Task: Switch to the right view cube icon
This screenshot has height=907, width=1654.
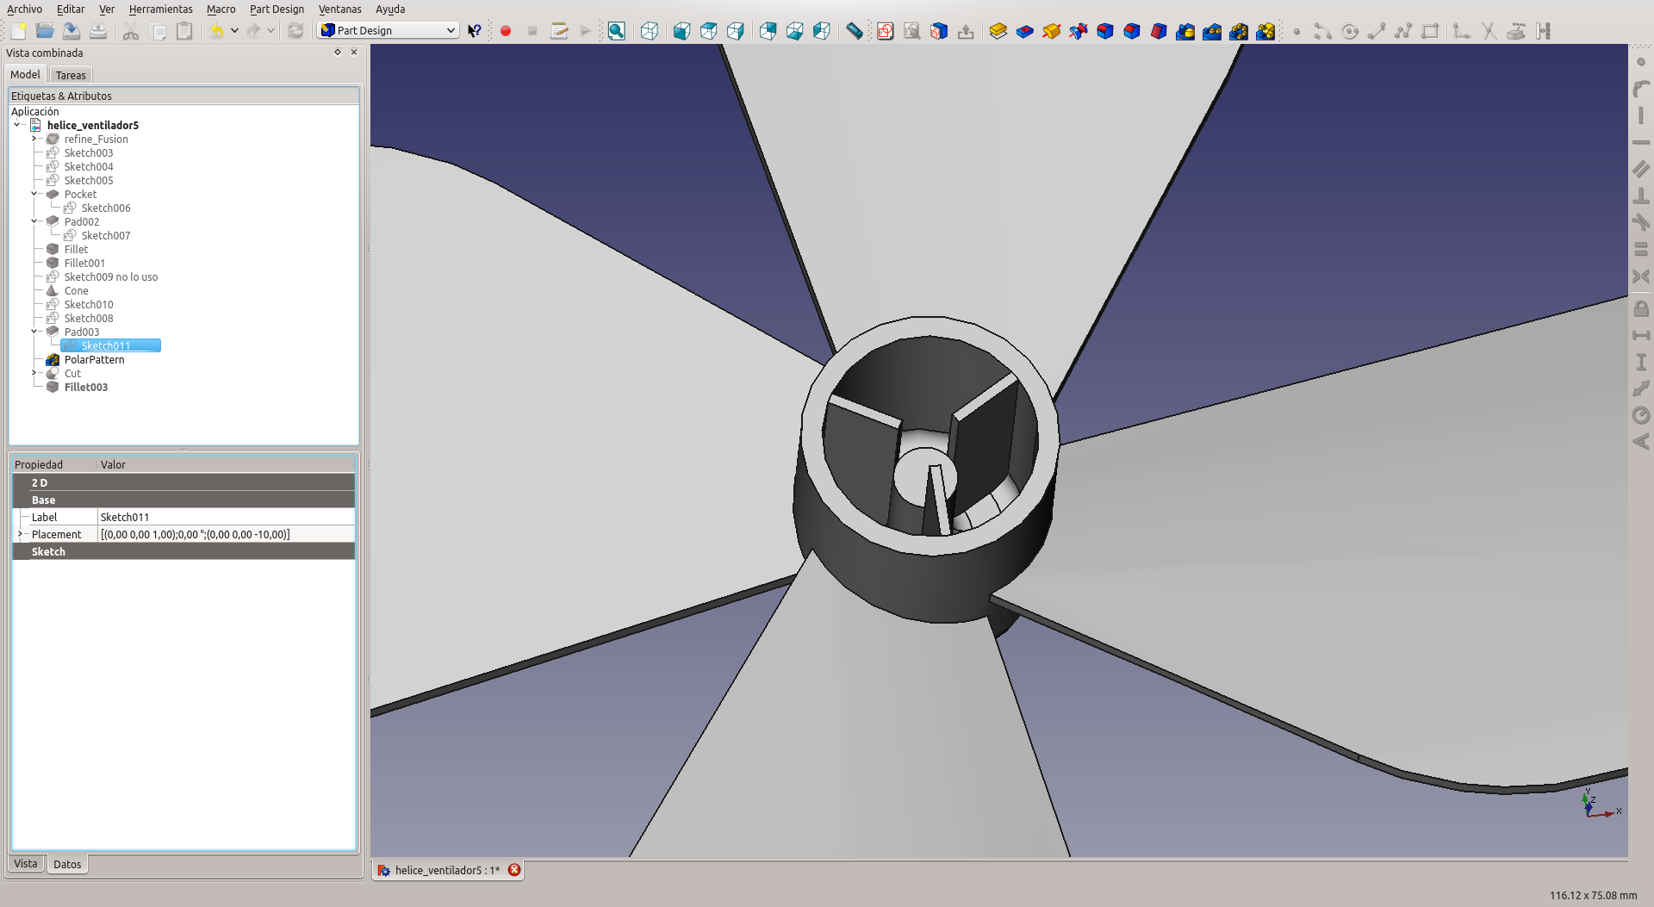Action: point(735,31)
